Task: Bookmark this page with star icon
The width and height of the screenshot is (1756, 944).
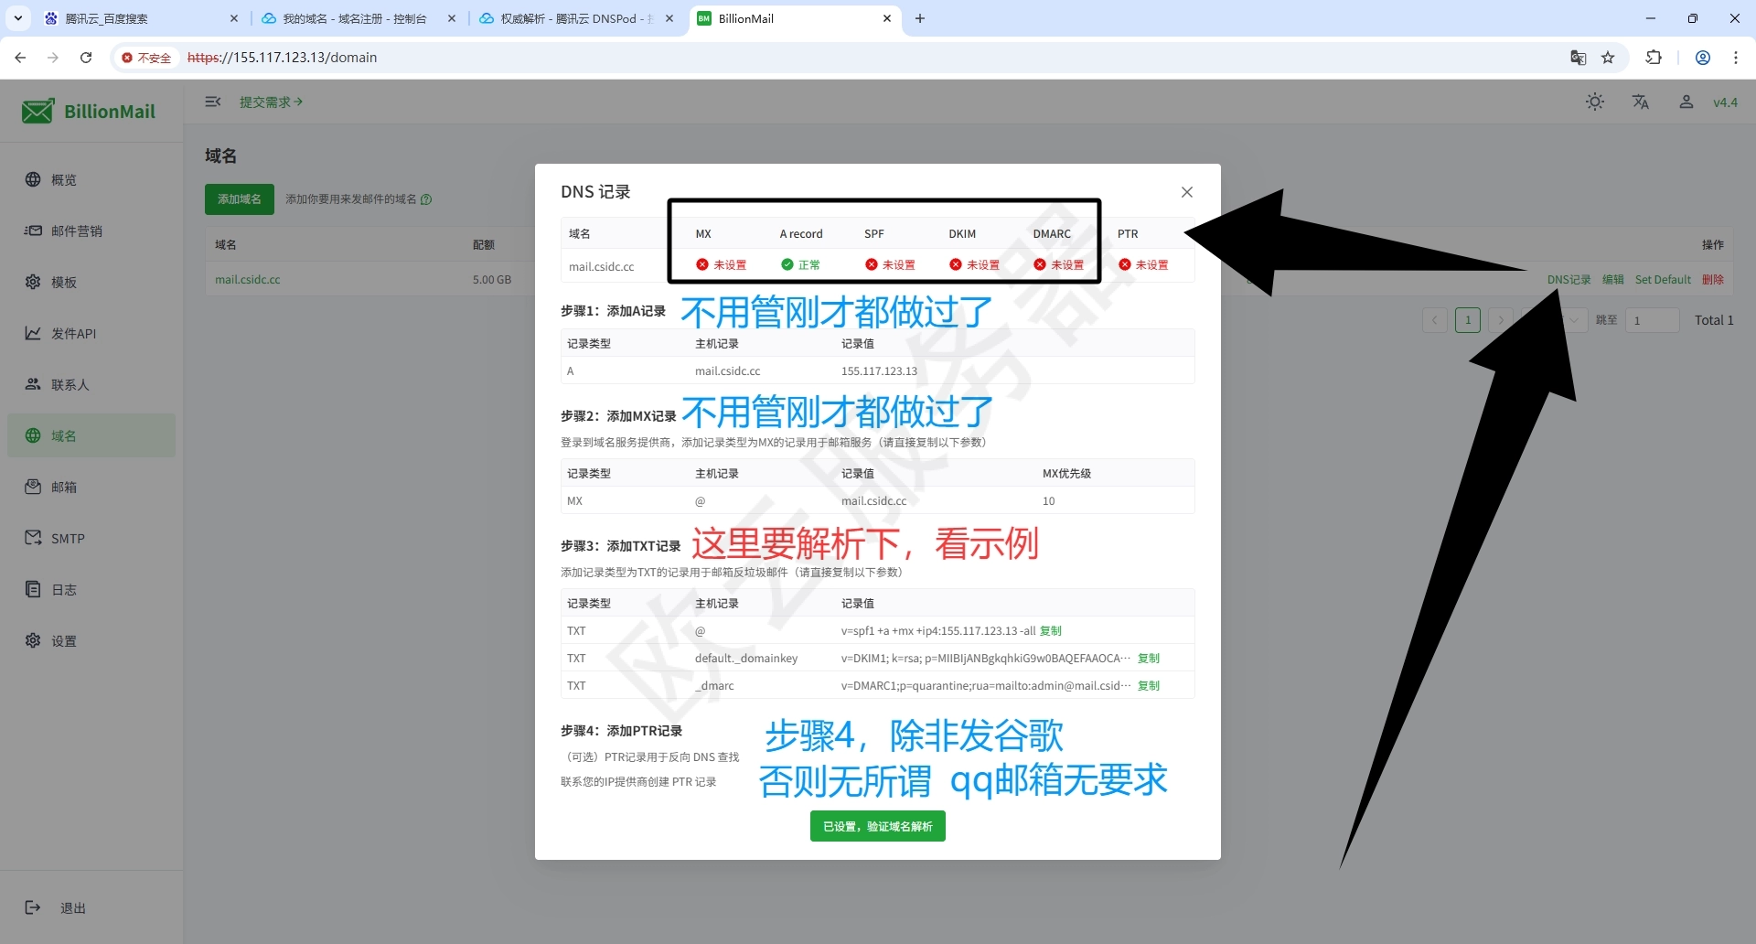Action: coord(1608,58)
